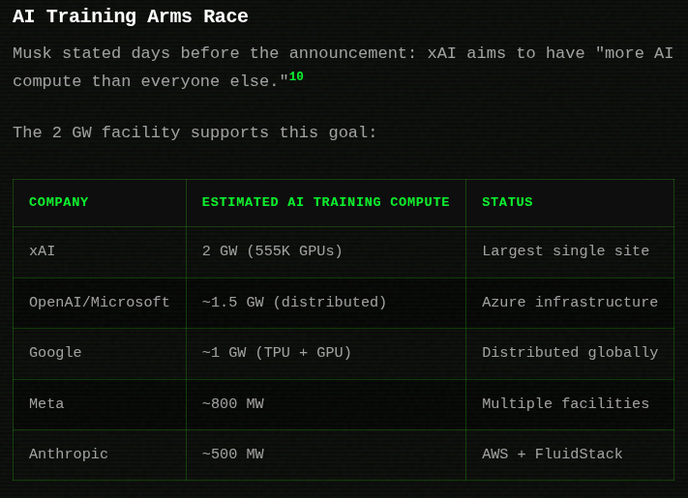Click the AWS + FluidStack status cell

click(553, 454)
